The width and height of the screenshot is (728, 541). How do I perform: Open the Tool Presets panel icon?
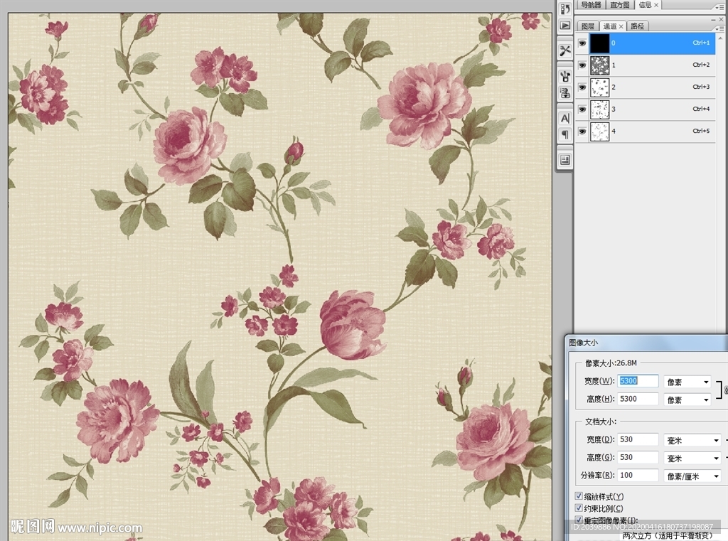click(565, 50)
